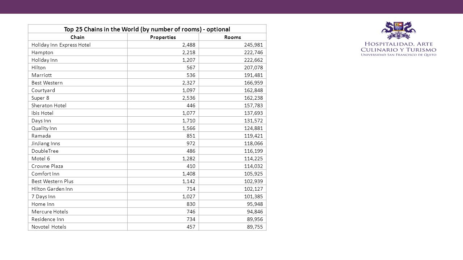
Task: Click the 'JinJiang Inns' cell
Action: (78, 143)
